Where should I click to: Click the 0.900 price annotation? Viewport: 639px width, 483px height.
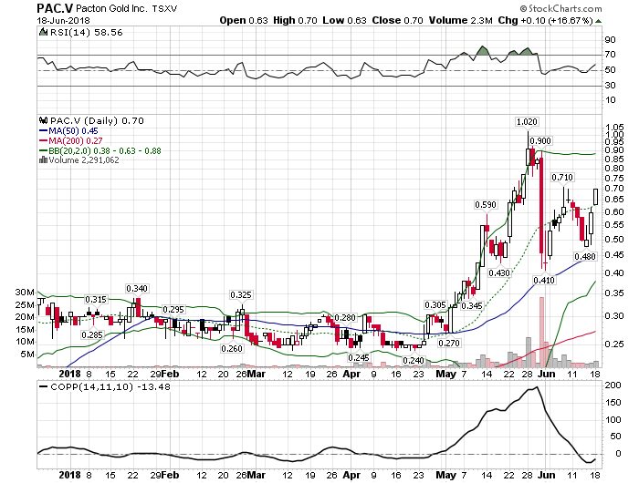540,140
